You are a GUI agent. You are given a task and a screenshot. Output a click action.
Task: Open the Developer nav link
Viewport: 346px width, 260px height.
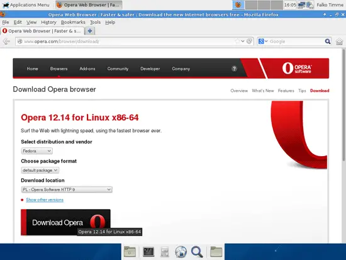(150, 69)
